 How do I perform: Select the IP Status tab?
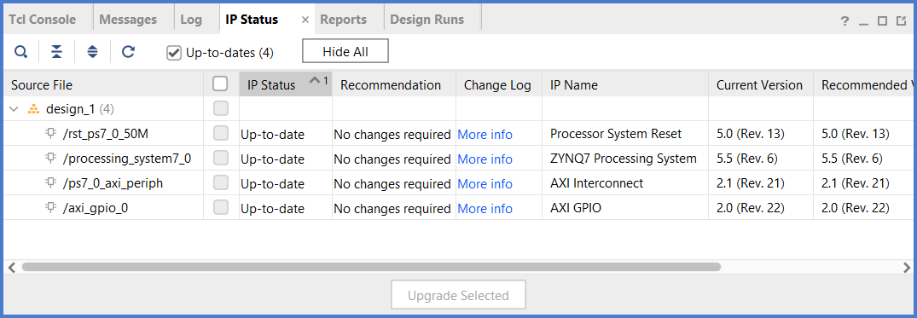click(x=252, y=20)
